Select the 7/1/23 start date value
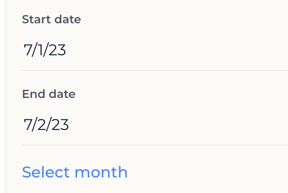 [45, 50]
